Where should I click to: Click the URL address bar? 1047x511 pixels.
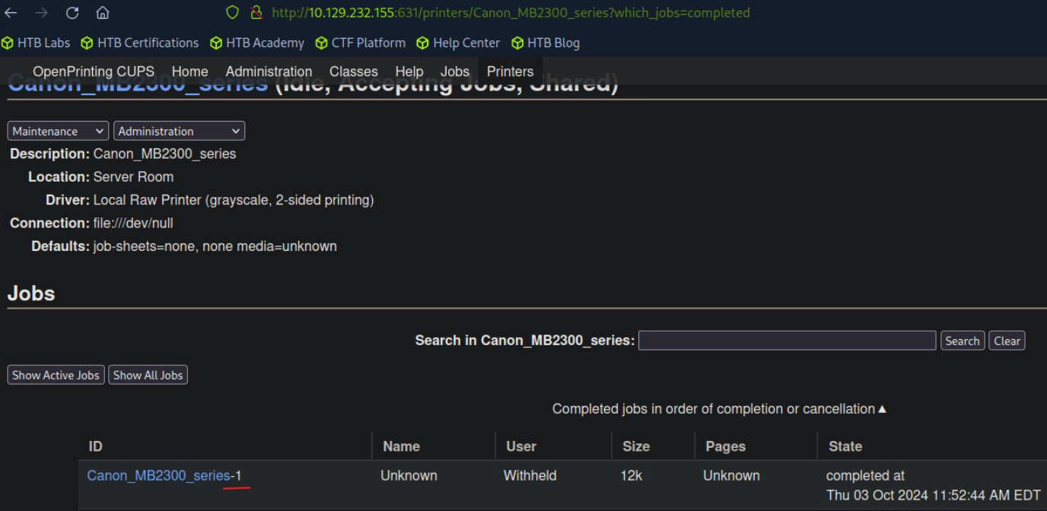[511, 13]
